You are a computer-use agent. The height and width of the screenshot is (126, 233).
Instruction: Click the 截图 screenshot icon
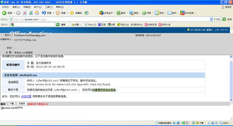131,13
